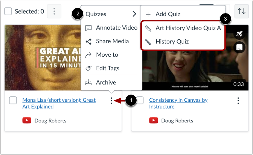This screenshot has width=253, height=155.
Task: Open Art History Video Quiz A
Action: tap(183, 28)
